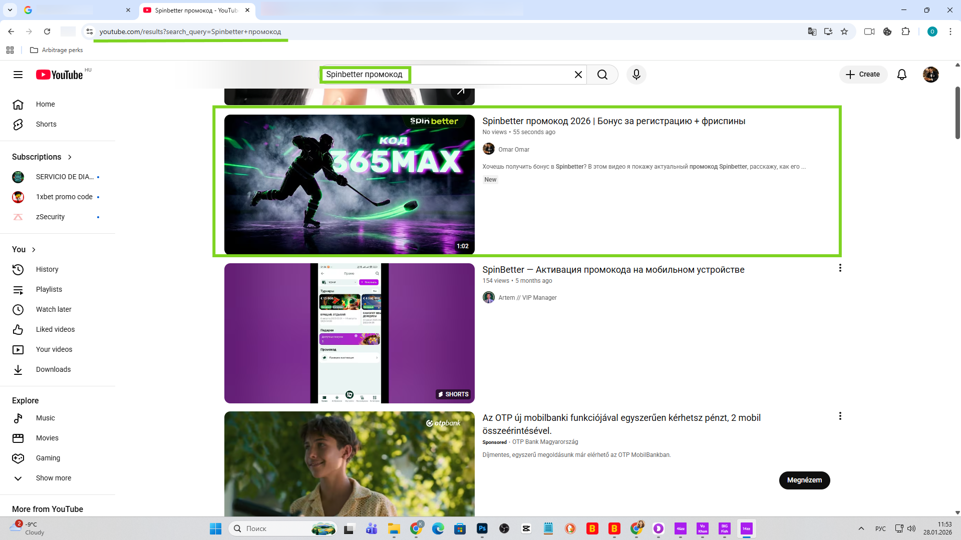The width and height of the screenshot is (961, 540).
Task: Close the Spinbetter промокод YouTube tab
Action: coord(247,10)
